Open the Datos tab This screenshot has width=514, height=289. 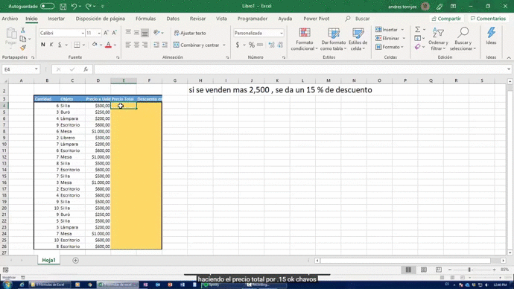pyautogui.click(x=173, y=19)
